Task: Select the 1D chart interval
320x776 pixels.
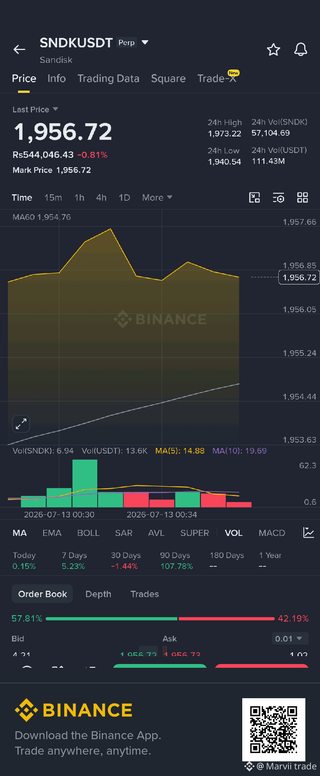Action: point(124,198)
